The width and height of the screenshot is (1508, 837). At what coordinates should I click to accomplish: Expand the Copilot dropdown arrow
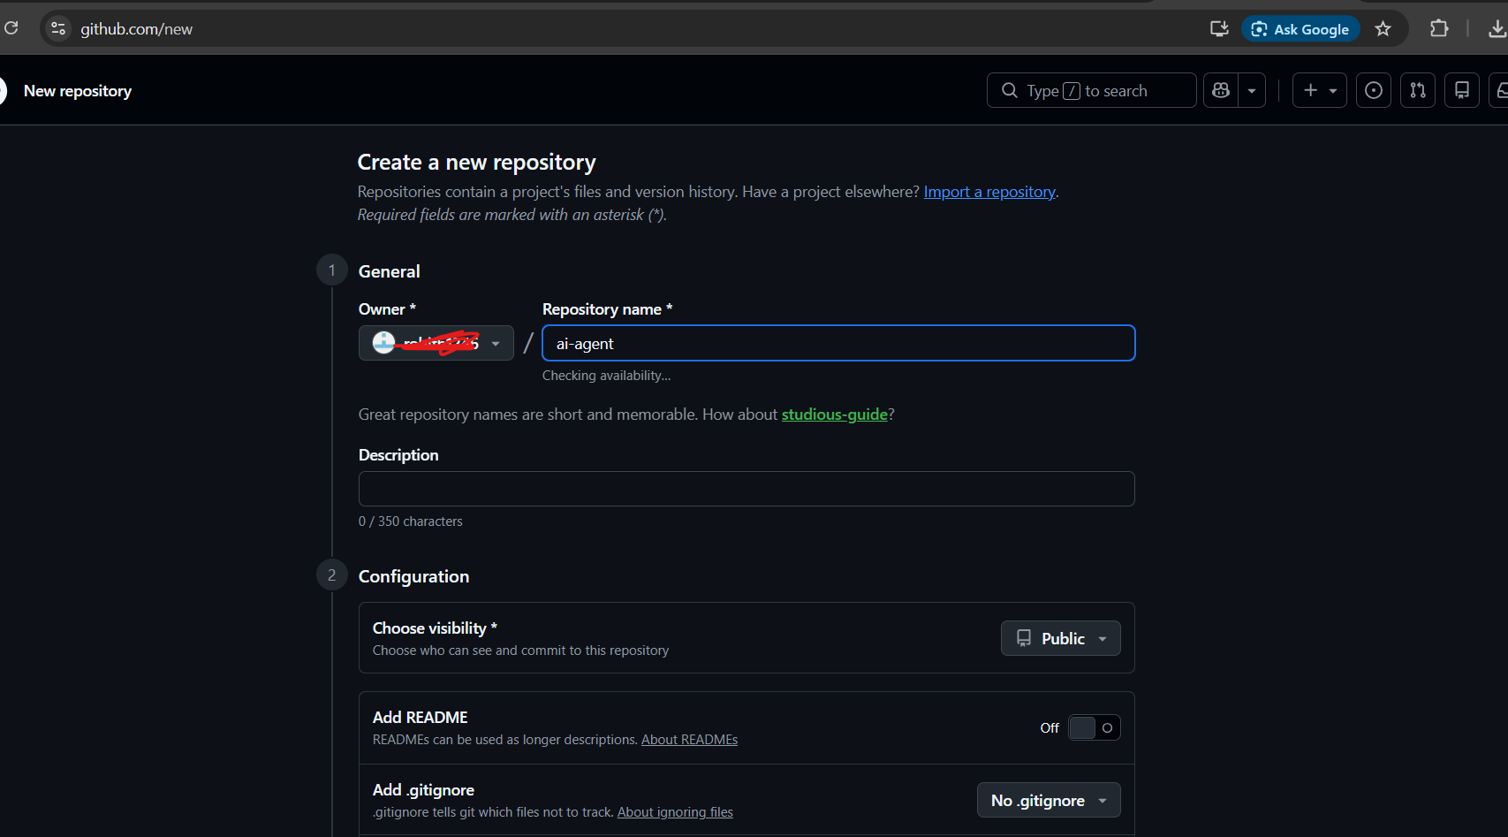[1252, 90]
